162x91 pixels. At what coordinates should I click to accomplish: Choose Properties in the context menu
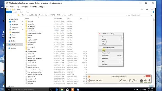click(111, 65)
